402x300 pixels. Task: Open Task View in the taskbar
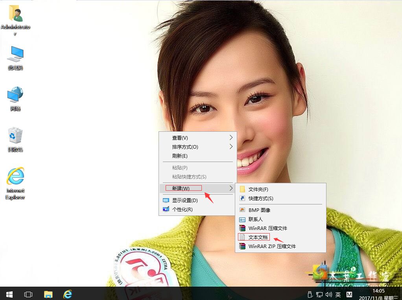(x=28, y=294)
